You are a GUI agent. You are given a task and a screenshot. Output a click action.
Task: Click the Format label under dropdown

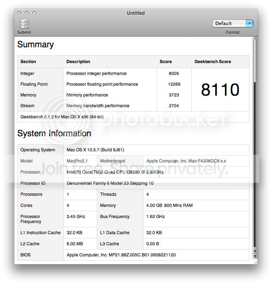point(233,32)
